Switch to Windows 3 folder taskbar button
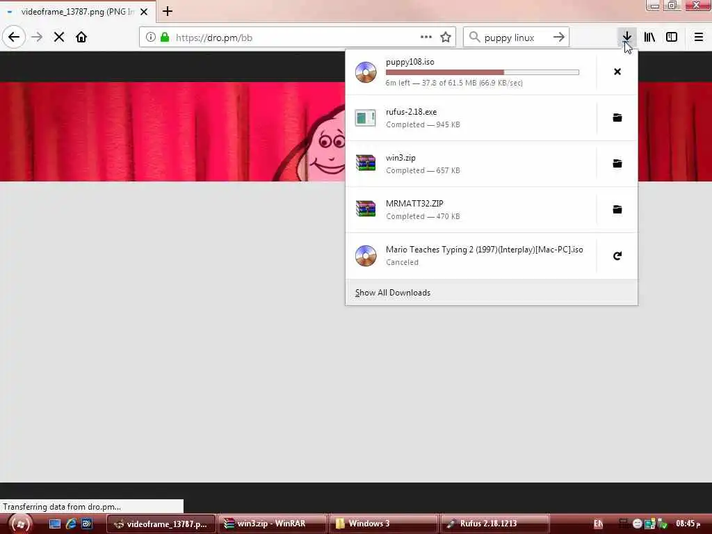Screen dimensions: 712x534 click(383, 524)
